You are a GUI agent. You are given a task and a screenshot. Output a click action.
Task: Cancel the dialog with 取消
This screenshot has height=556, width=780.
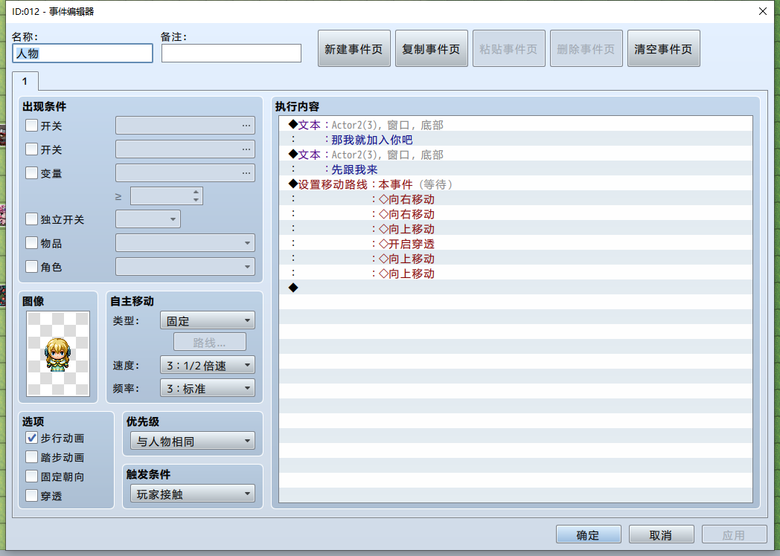click(x=661, y=534)
